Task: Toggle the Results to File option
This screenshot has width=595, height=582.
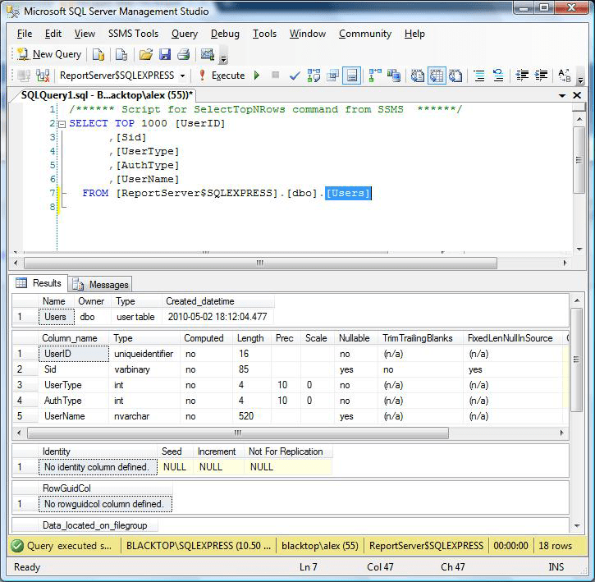Action: tap(455, 76)
